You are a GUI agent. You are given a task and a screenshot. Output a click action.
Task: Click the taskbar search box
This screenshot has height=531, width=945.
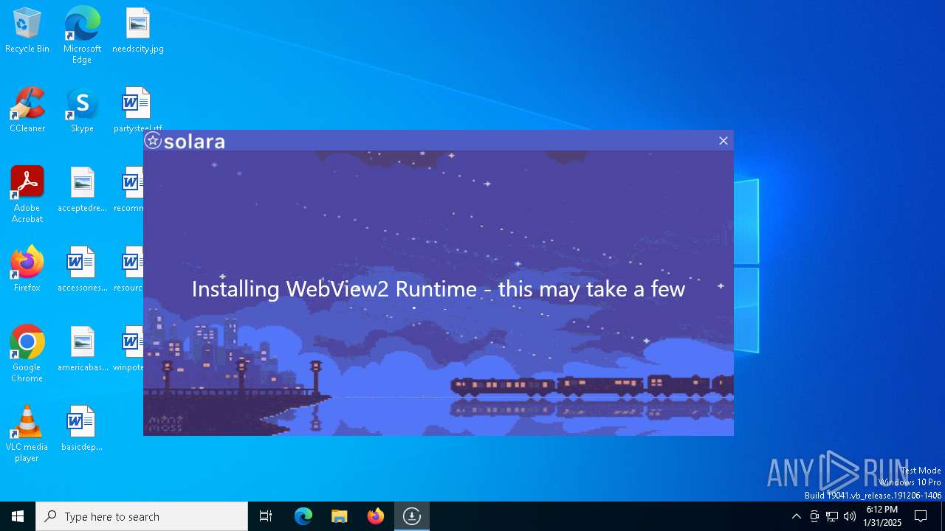pyautogui.click(x=142, y=516)
